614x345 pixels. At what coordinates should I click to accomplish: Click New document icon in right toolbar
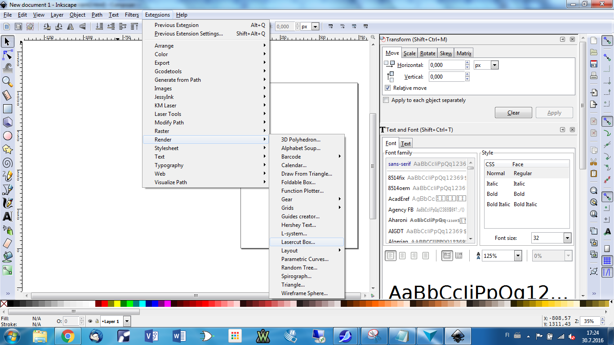point(594,40)
